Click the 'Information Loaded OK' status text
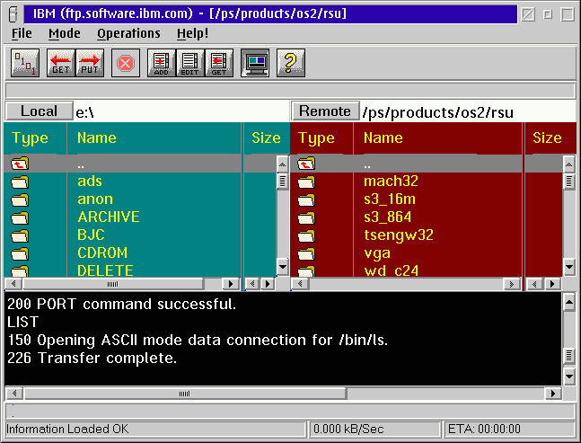 click(x=67, y=429)
